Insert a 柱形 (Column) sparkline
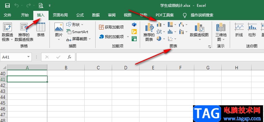This screenshot has height=122, width=264. point(252,30)
